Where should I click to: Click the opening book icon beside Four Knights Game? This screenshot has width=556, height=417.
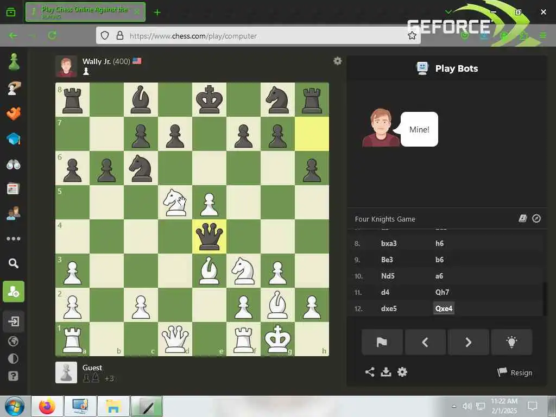523,218
